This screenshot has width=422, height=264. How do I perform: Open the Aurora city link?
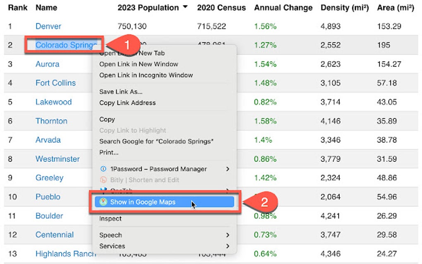click(47, 64)
